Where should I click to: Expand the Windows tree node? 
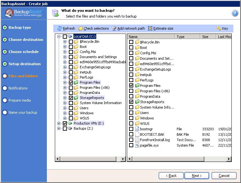[x=65, y=113]
